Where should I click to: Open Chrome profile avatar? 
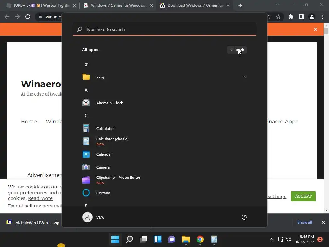312,17
